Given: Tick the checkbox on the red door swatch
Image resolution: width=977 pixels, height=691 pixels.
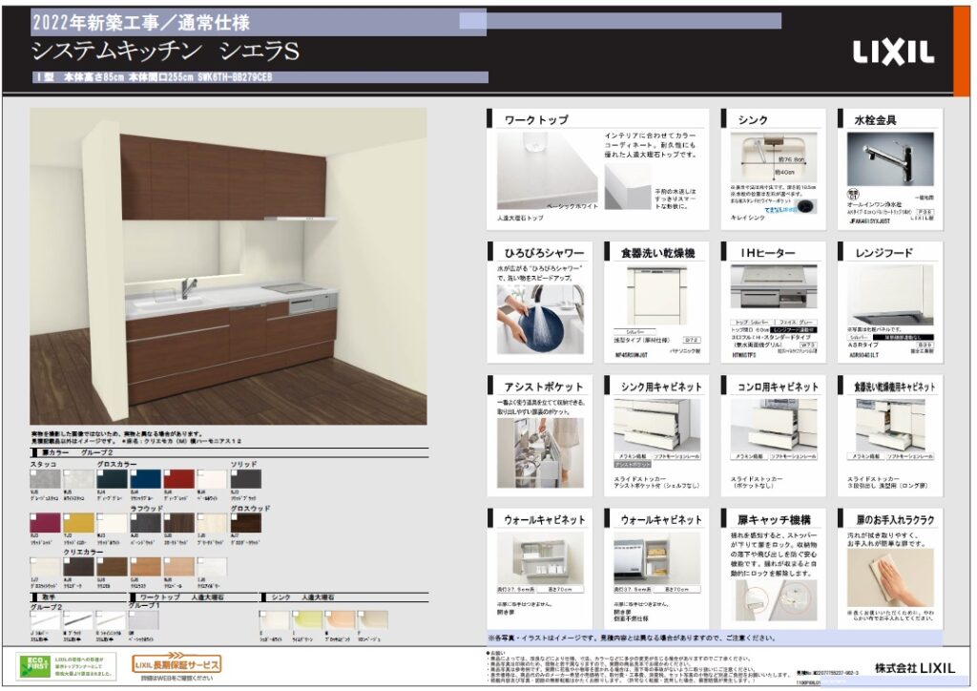Looking at the screenshot, I should point(166,471).
